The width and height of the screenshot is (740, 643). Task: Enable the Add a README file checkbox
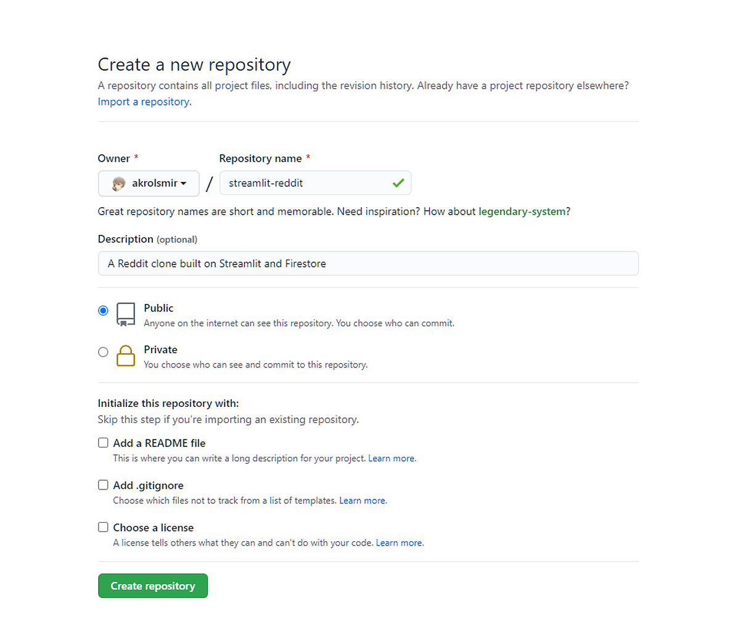click(x=103, y=443)
